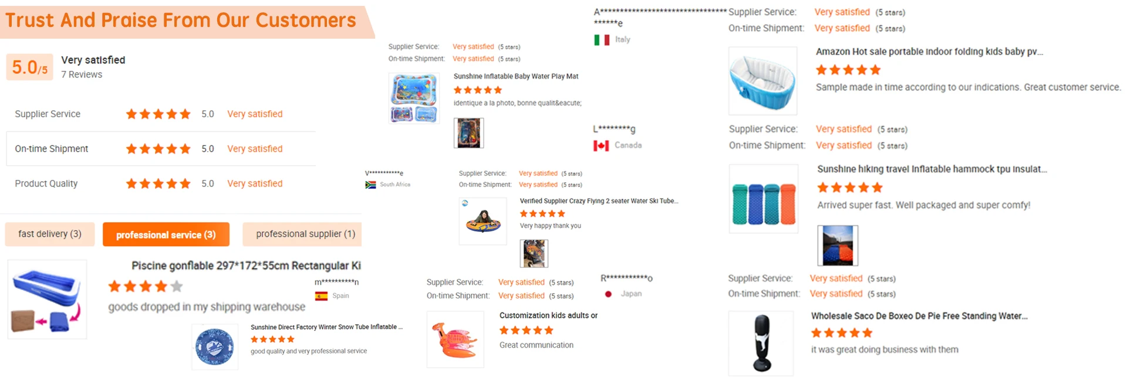
Task: Click the South Africa flag icon
Action: pos(370,185)
